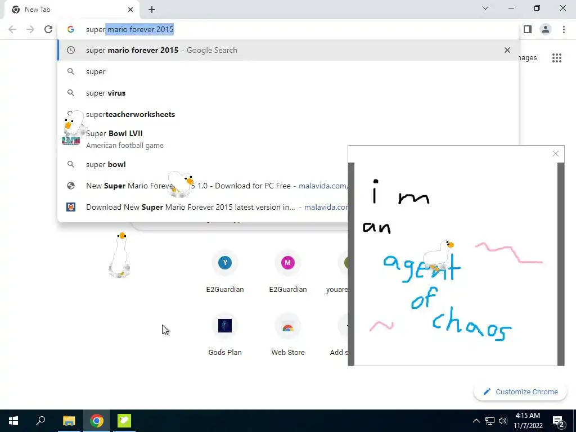
Task: Close the New Tab tab
Action: tap(130, 10)
